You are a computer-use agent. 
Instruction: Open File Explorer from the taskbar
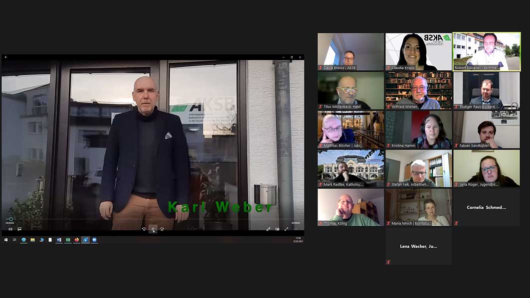pyautogui.click(x=32, y=240)
